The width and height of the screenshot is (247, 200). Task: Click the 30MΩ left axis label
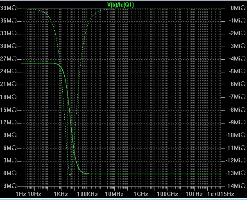(9, 46)
